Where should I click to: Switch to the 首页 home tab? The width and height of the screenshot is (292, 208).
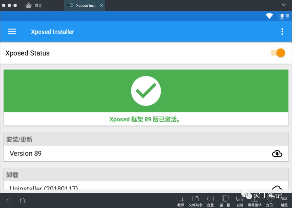click(x=34, y=6)
